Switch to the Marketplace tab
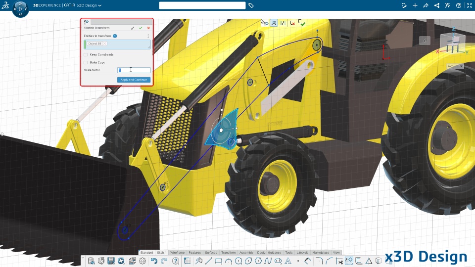This screenshot has height=267, width=475. coord(321,253)
